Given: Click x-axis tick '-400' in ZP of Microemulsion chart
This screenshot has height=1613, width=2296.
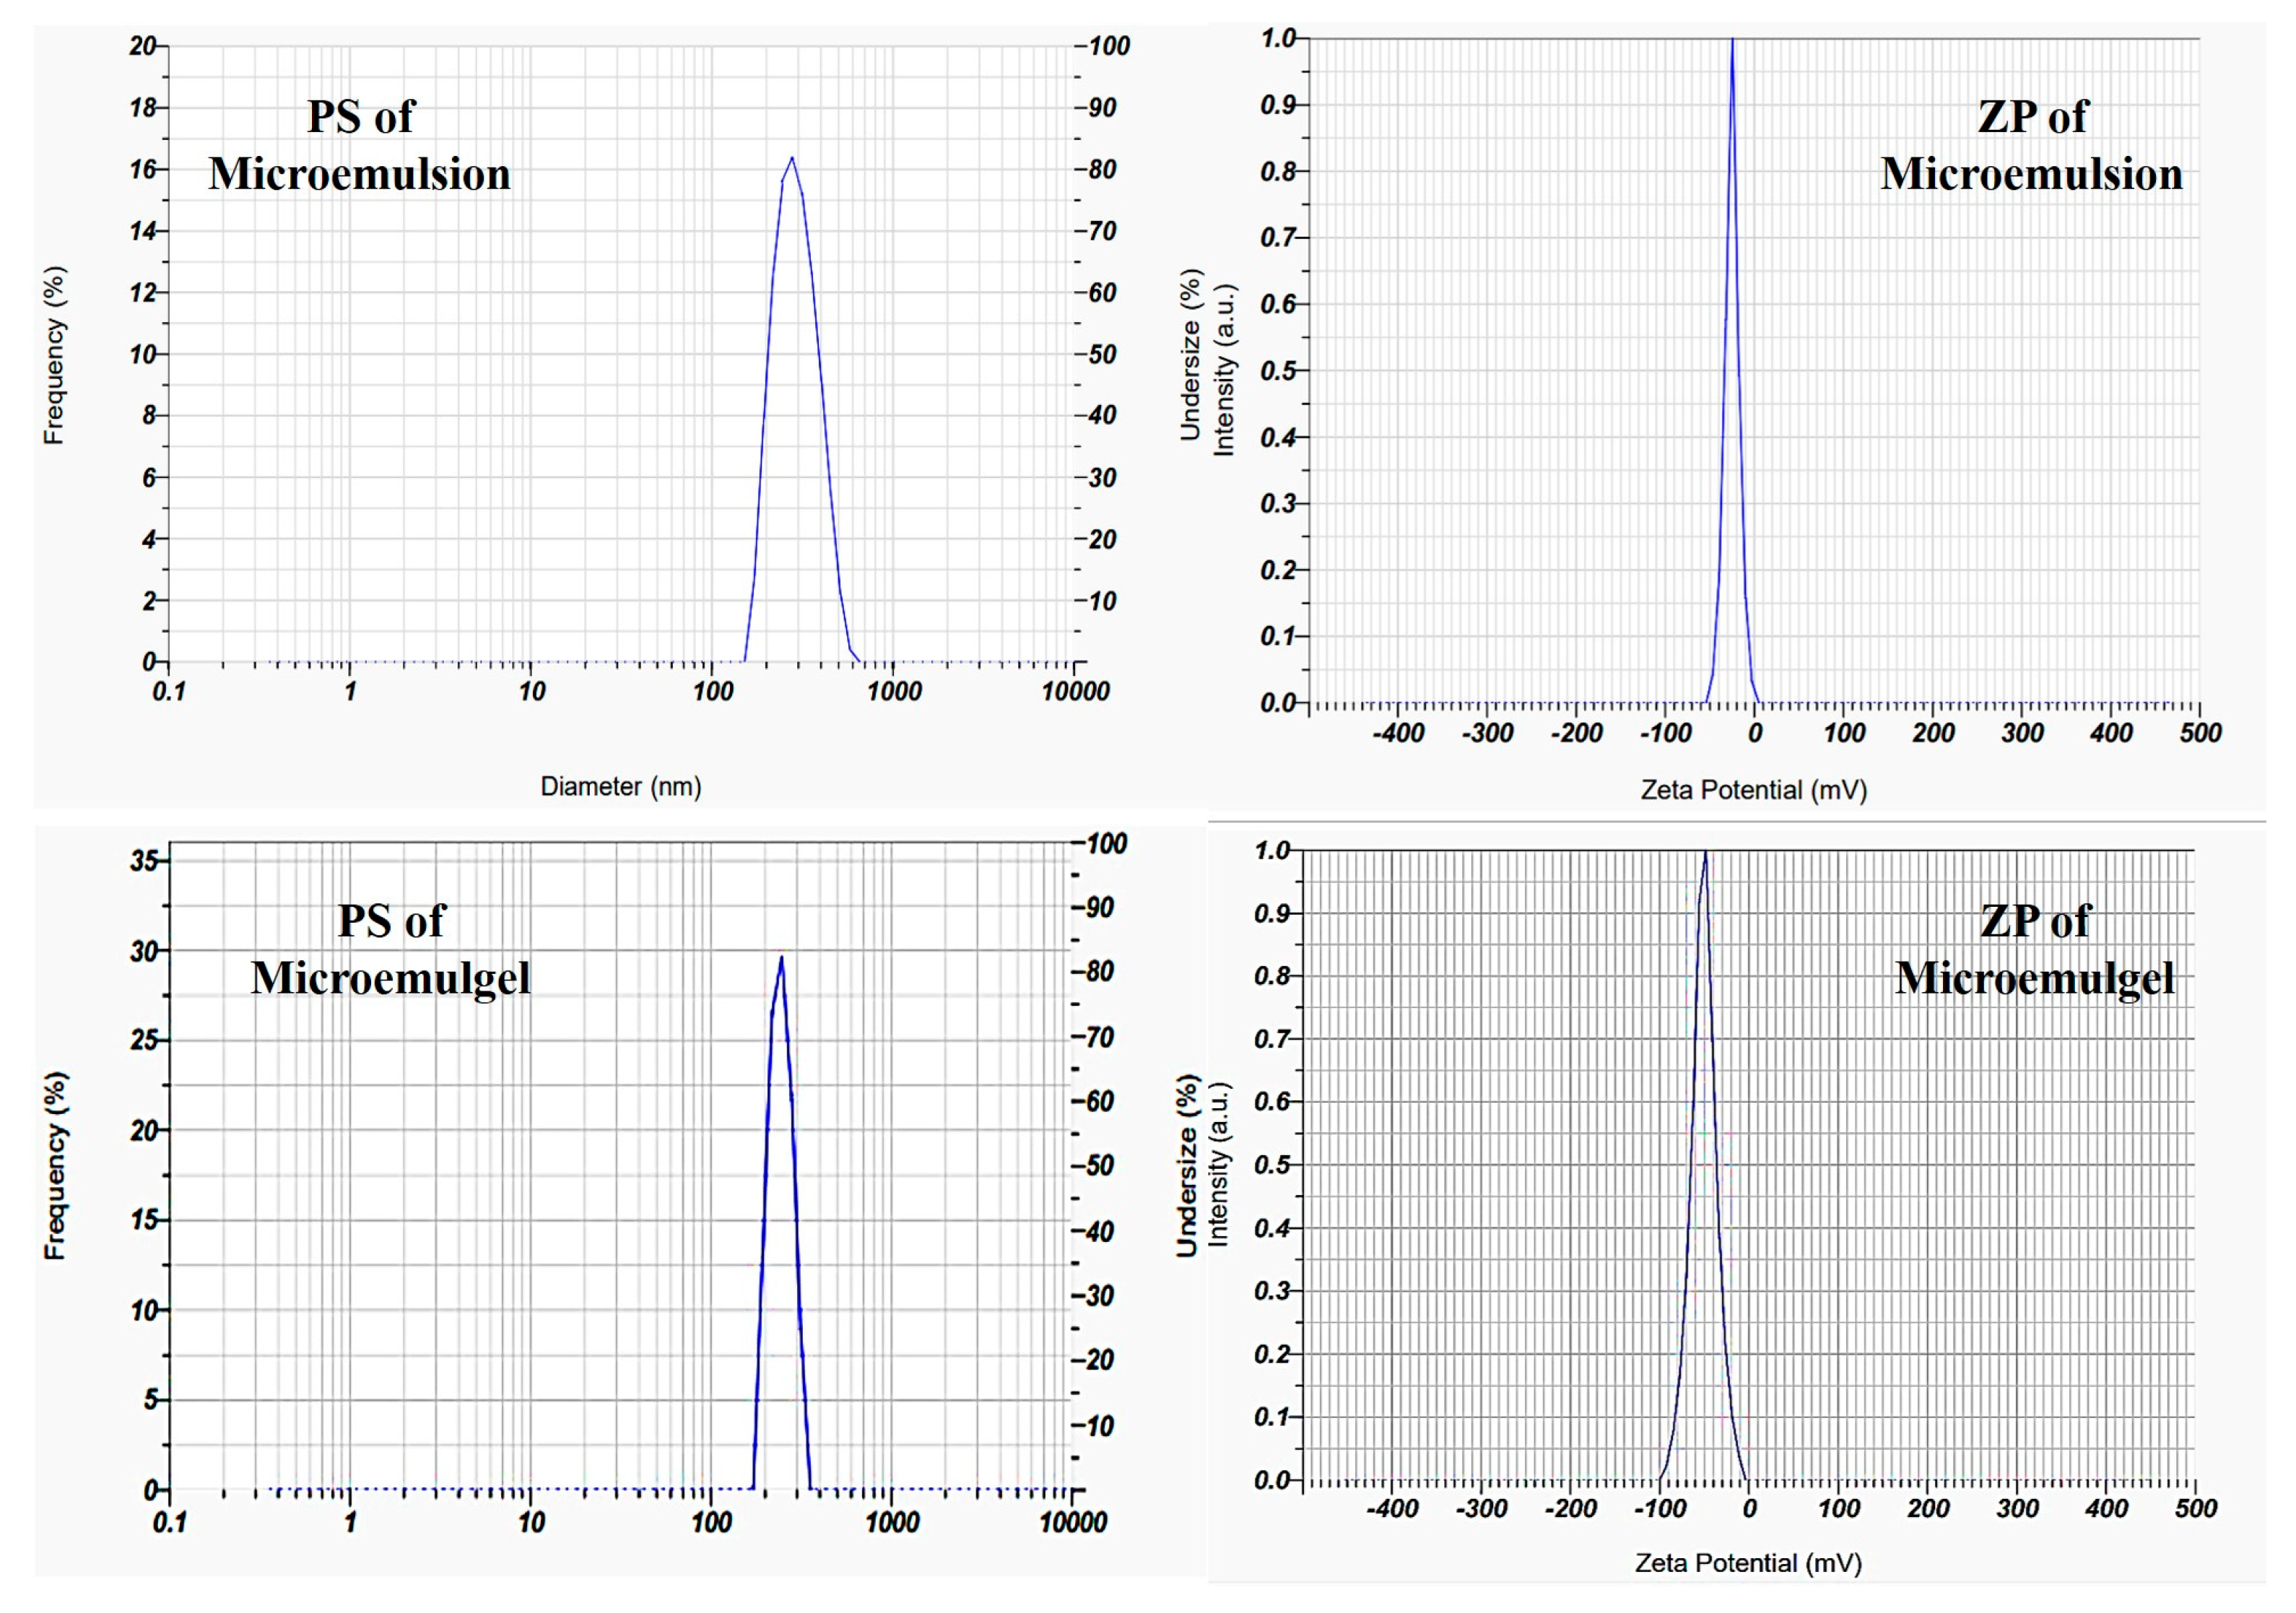Looking at the screenshot, I should click(1398, 733).
